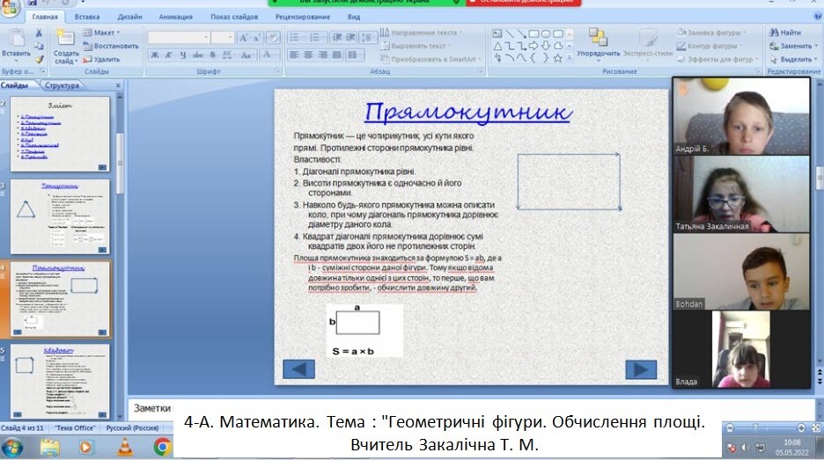Open the Структура outline pane tab
Screen dimensions: 824x460
point(63,85)
